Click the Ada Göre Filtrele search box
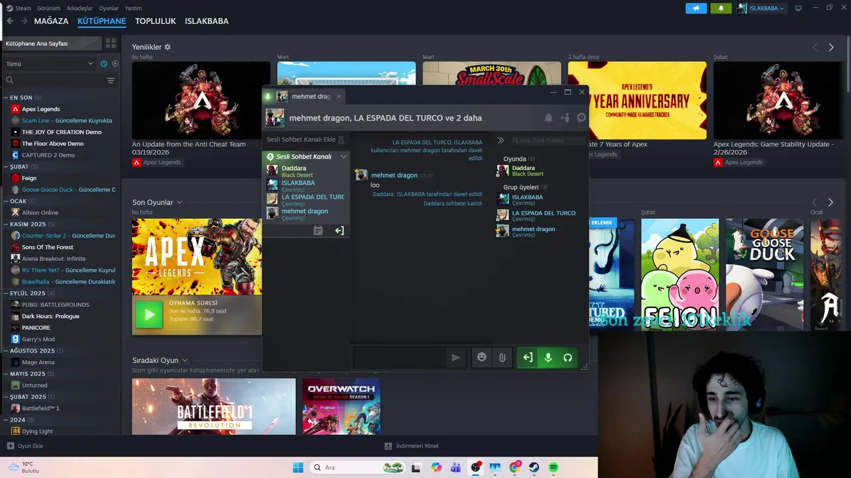 (548, 140)
